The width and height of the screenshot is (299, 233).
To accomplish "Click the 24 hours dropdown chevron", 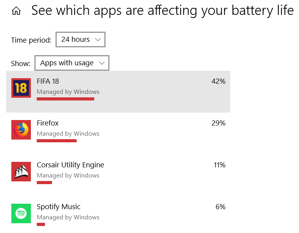I will pos(98,39).
